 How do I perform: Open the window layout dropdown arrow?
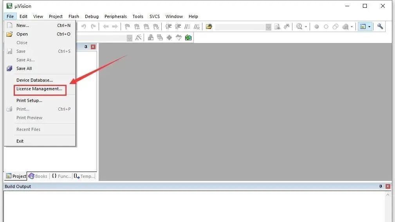369,27
